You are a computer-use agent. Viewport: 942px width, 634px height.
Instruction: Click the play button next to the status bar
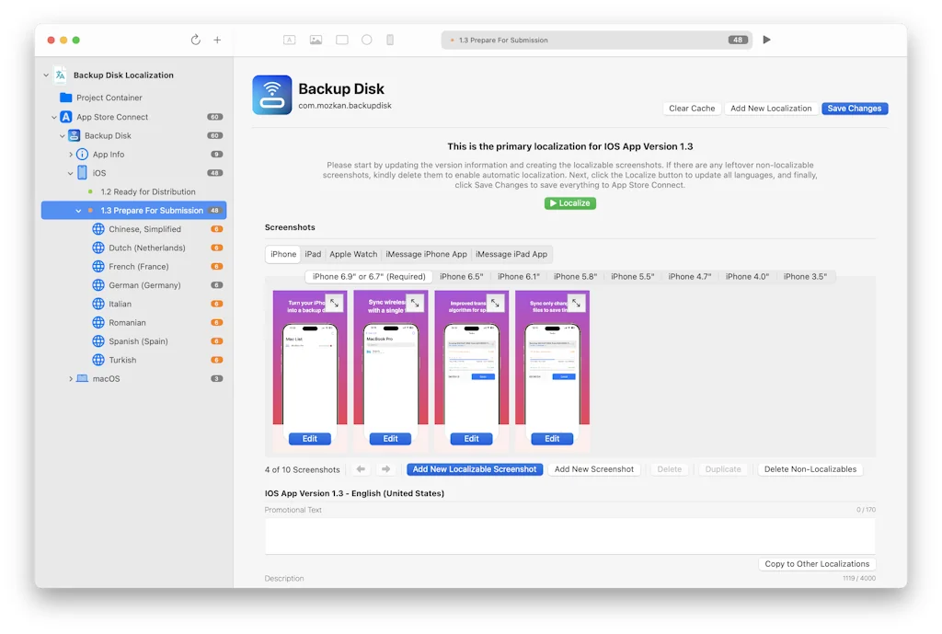766,40
